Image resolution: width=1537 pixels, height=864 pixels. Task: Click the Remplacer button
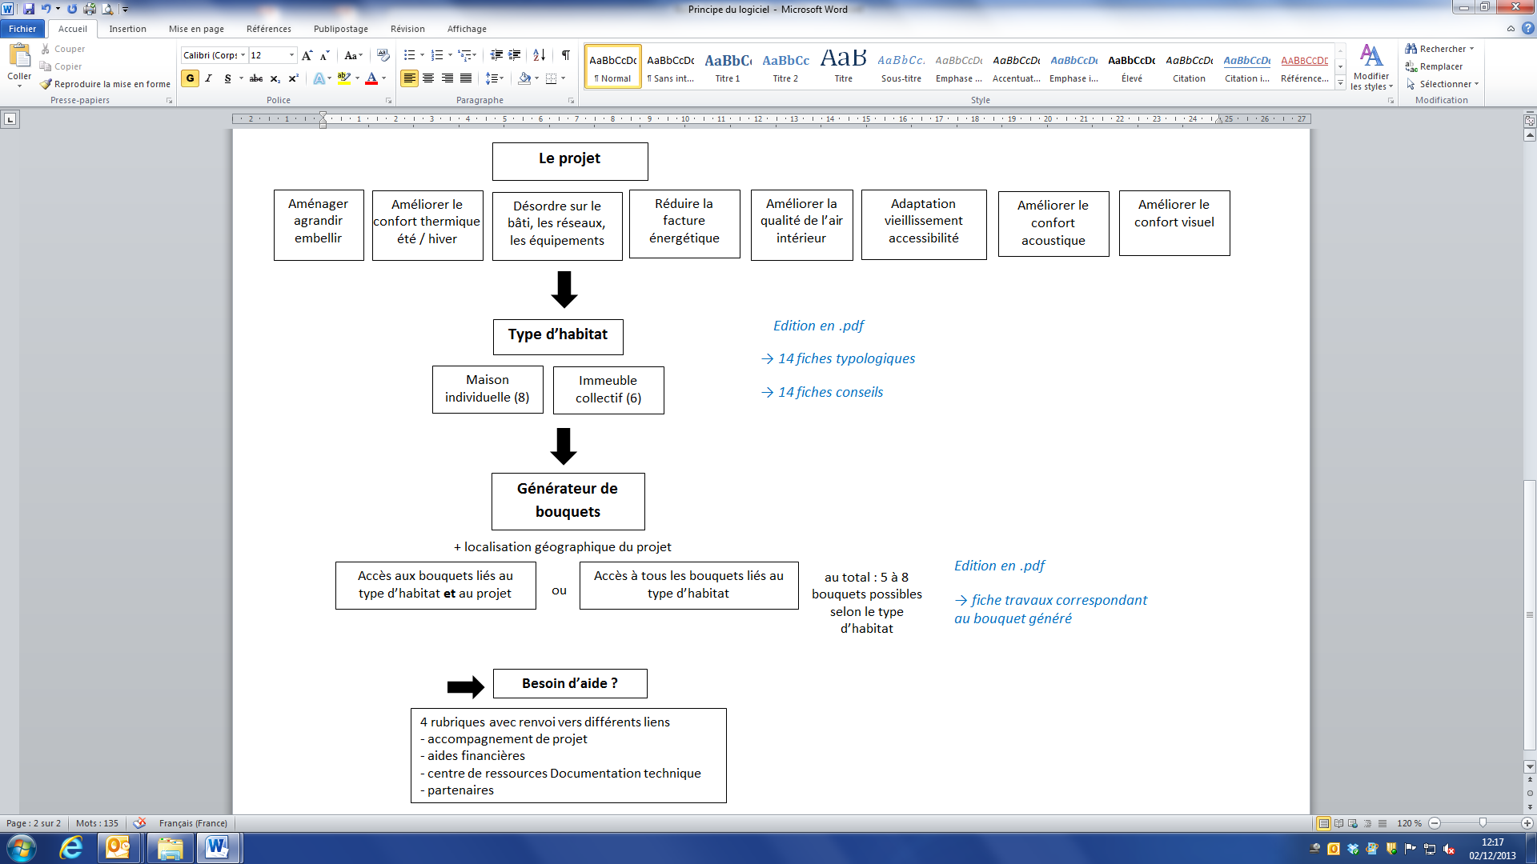click(x=1434, y=66)
